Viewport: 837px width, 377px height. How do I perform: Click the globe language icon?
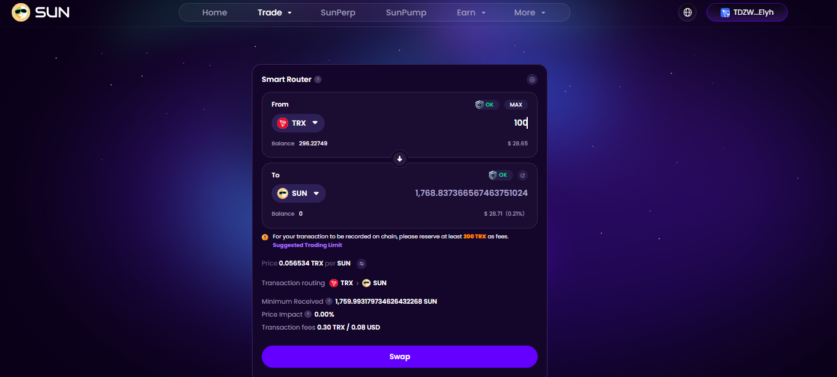(x=687, y=12)
